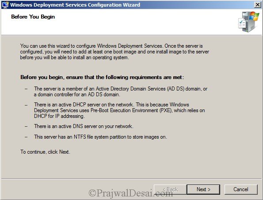Click the Windows flag logo on the server graphic
Image resolution: width=263 pixels, height=200 pixels.
(x=254, y=16)
